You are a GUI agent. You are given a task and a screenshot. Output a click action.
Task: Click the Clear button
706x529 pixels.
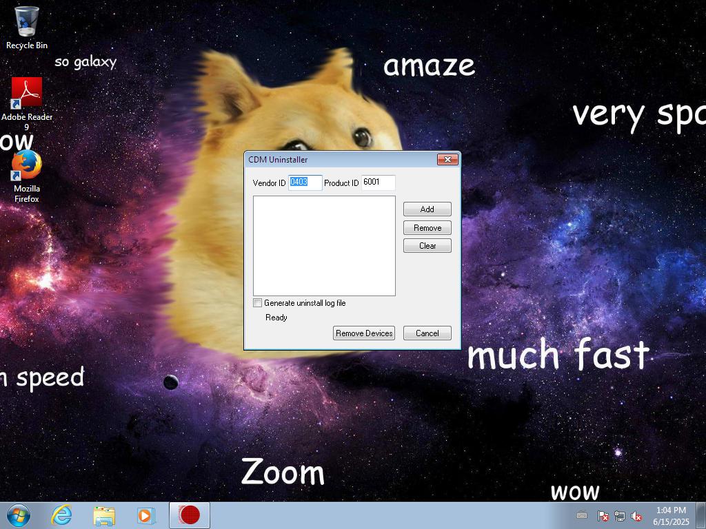[427, 246]
